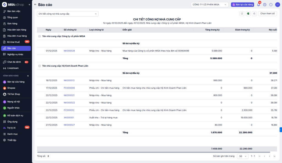Open the help question mark icon
282x163 pixels.
[x=265, y=5]
